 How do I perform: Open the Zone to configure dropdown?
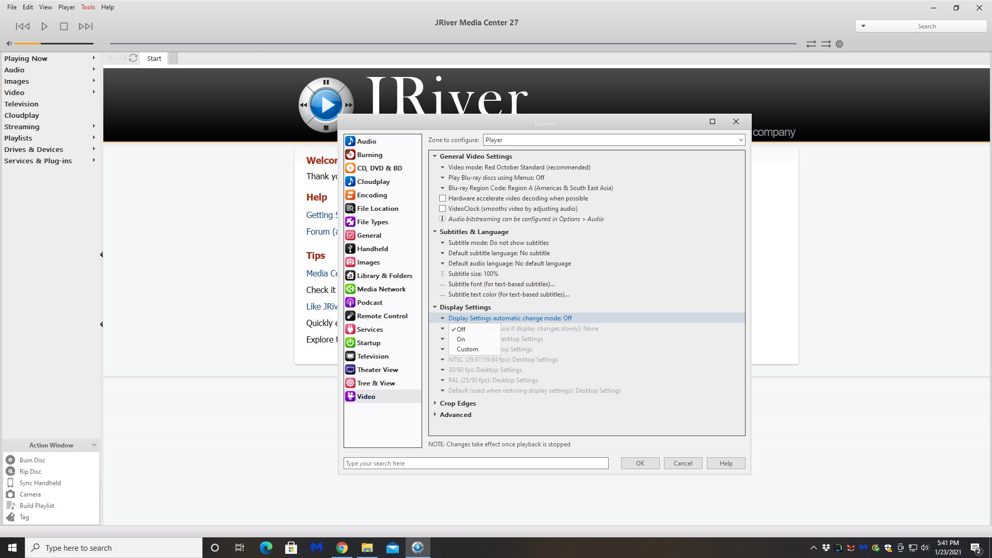[614, 140]
